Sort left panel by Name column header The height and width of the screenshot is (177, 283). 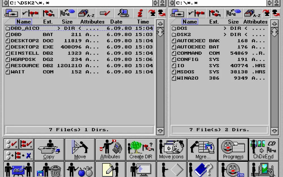click(x=24, y=22)
